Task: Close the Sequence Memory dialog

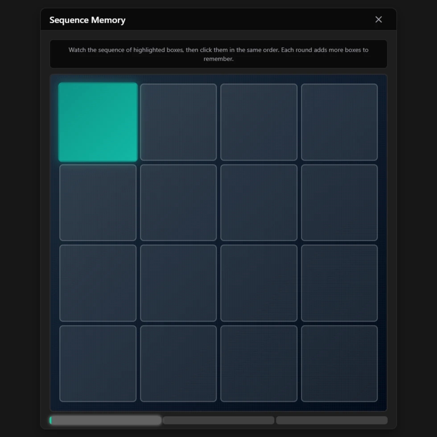Action: click(x=379, y=20)
